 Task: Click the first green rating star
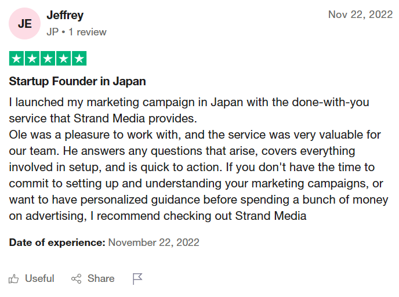pyautogui.click(x=16, y=58)
